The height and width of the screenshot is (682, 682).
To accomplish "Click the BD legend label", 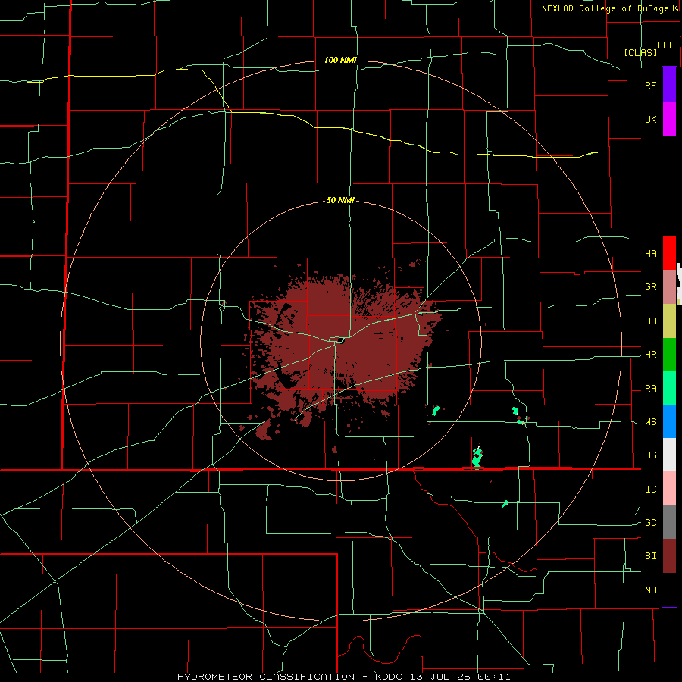I will (x=650, y=321).
